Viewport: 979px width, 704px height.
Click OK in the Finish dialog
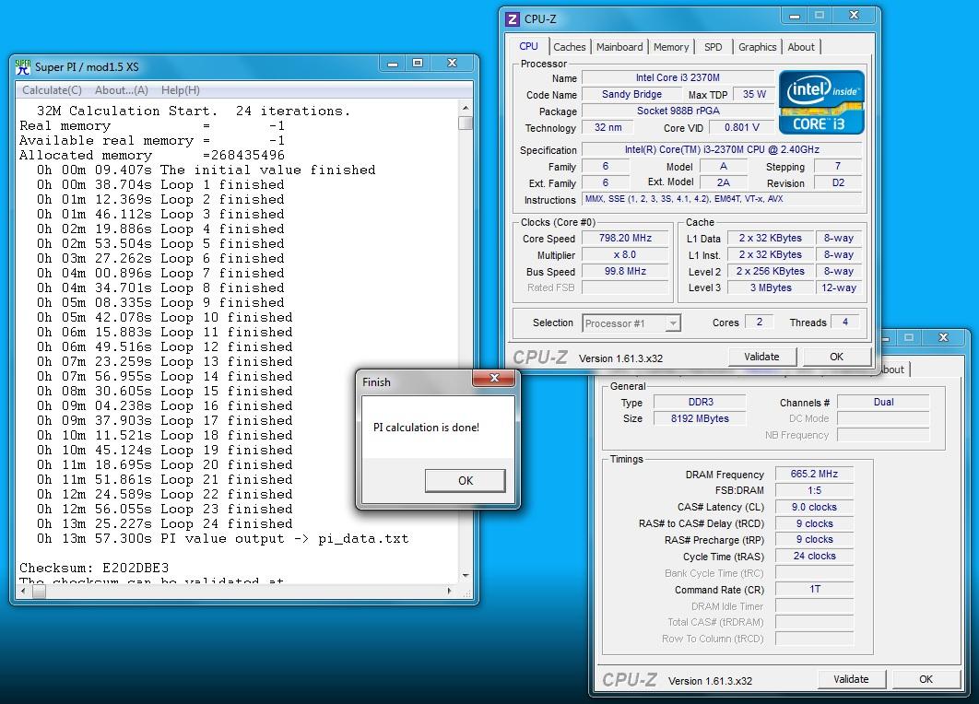coord(466,481)
